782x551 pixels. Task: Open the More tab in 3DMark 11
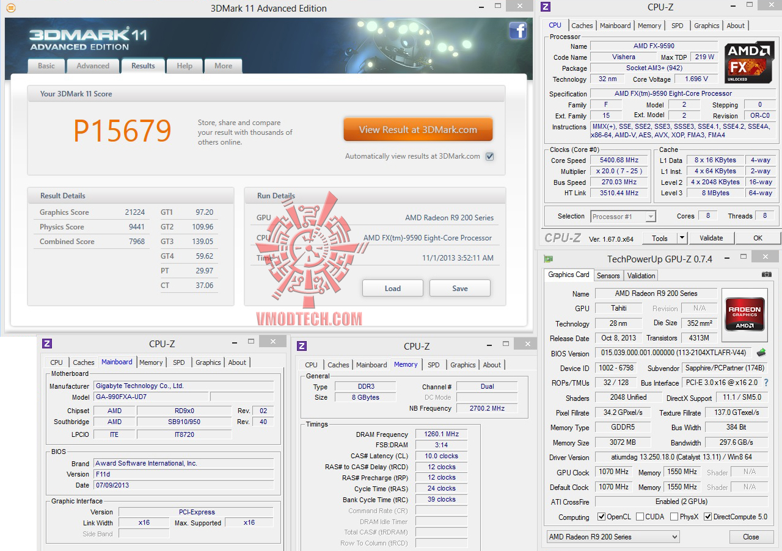[x=223, y=66]
